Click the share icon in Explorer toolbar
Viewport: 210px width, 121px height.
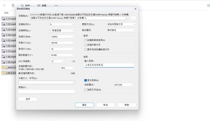(x=4, y=5)
